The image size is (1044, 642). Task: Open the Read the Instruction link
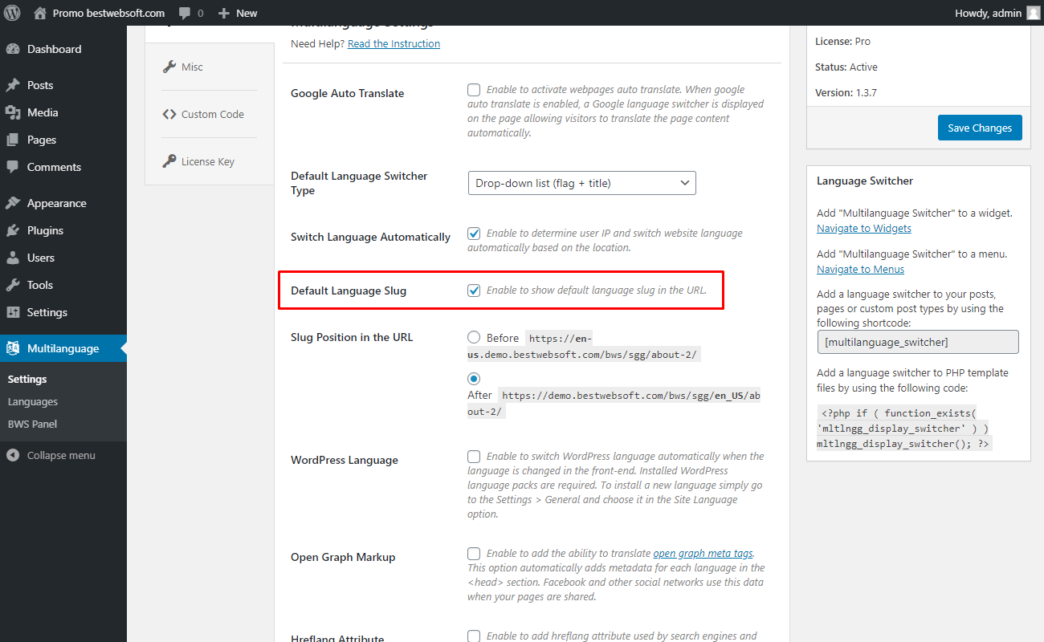pyautogui.click(x=394, y=44)
